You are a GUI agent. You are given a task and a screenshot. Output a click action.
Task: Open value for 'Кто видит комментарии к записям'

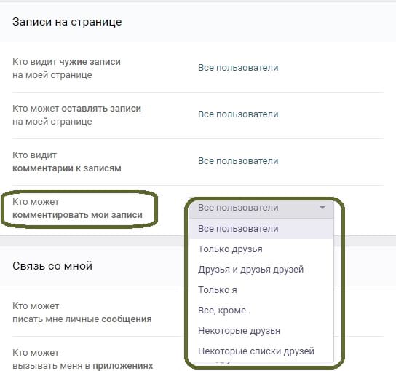pyautogui.click(x=238, y=161)
